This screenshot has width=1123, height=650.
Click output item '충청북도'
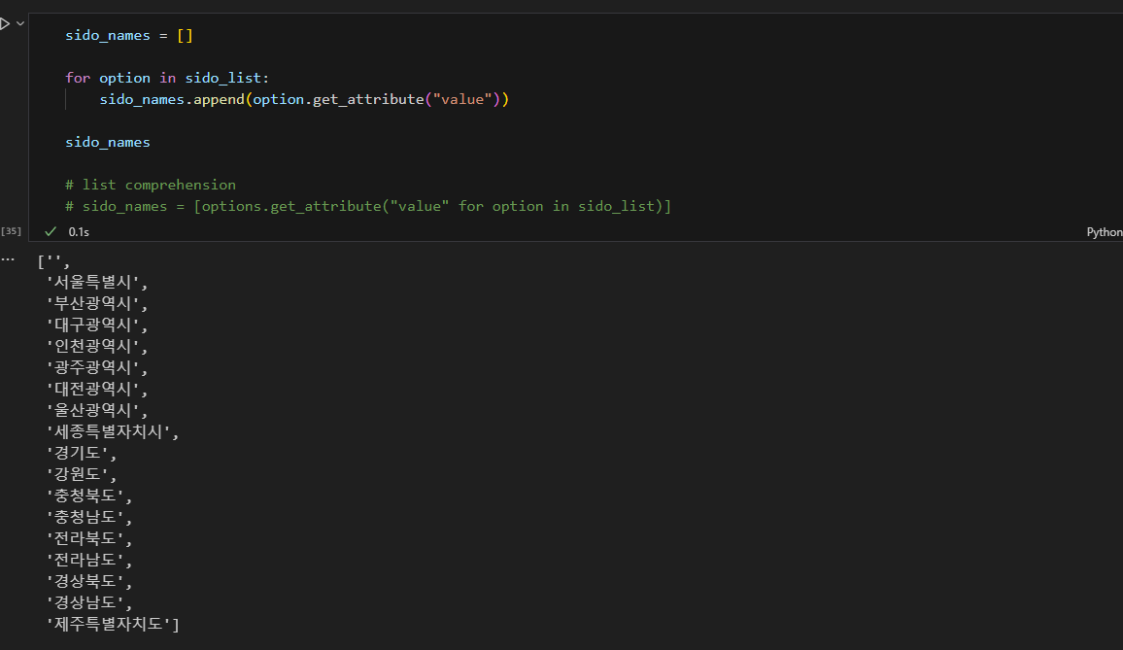[x=88, y=496]
